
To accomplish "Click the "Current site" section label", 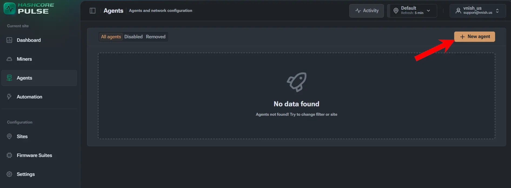I will click(x=18, y=26).
